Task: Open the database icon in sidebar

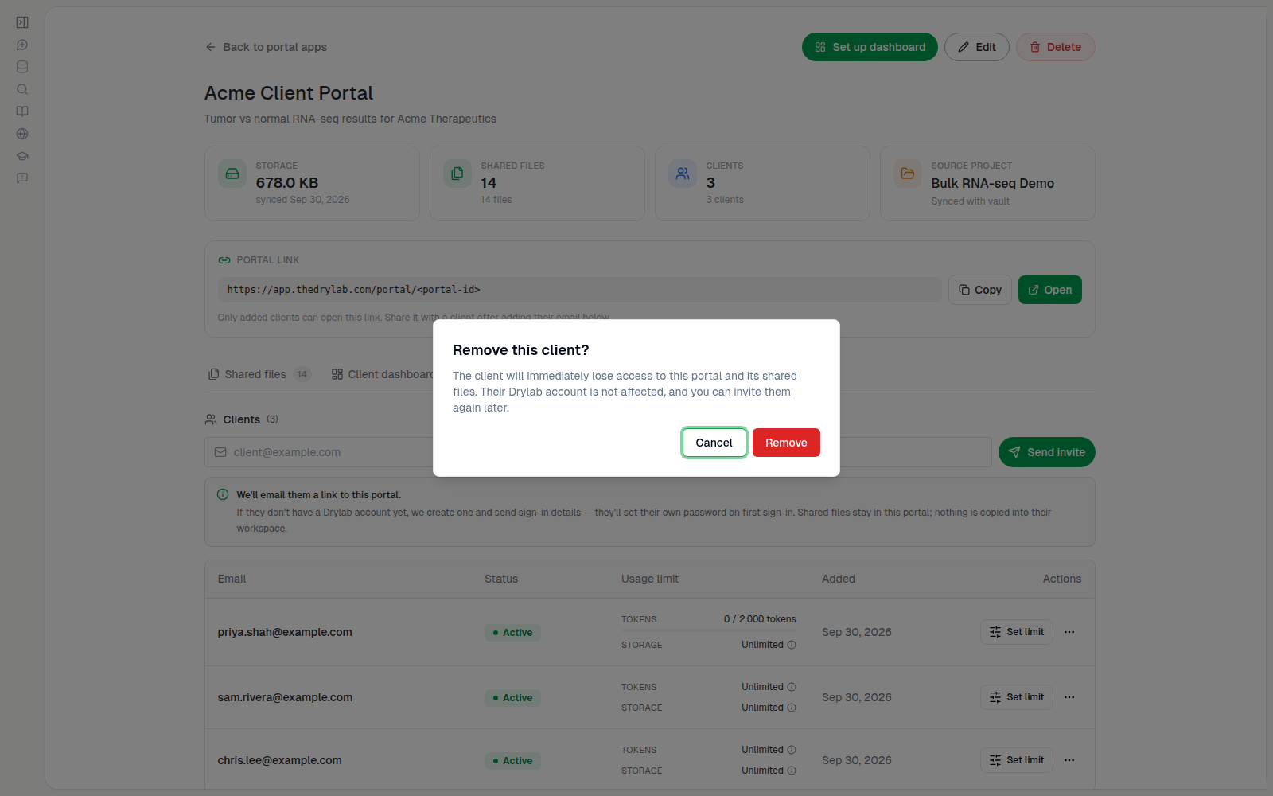Action: 22,67
